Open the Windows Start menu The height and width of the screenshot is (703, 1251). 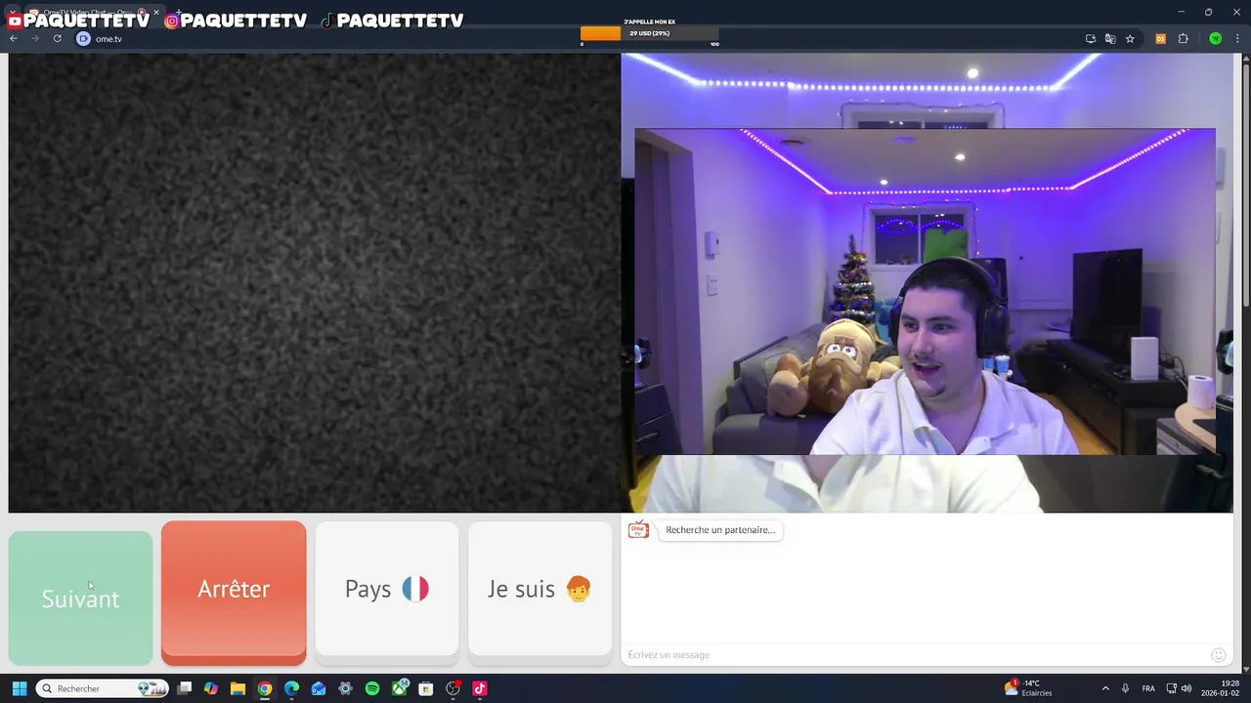coord(19,688)
